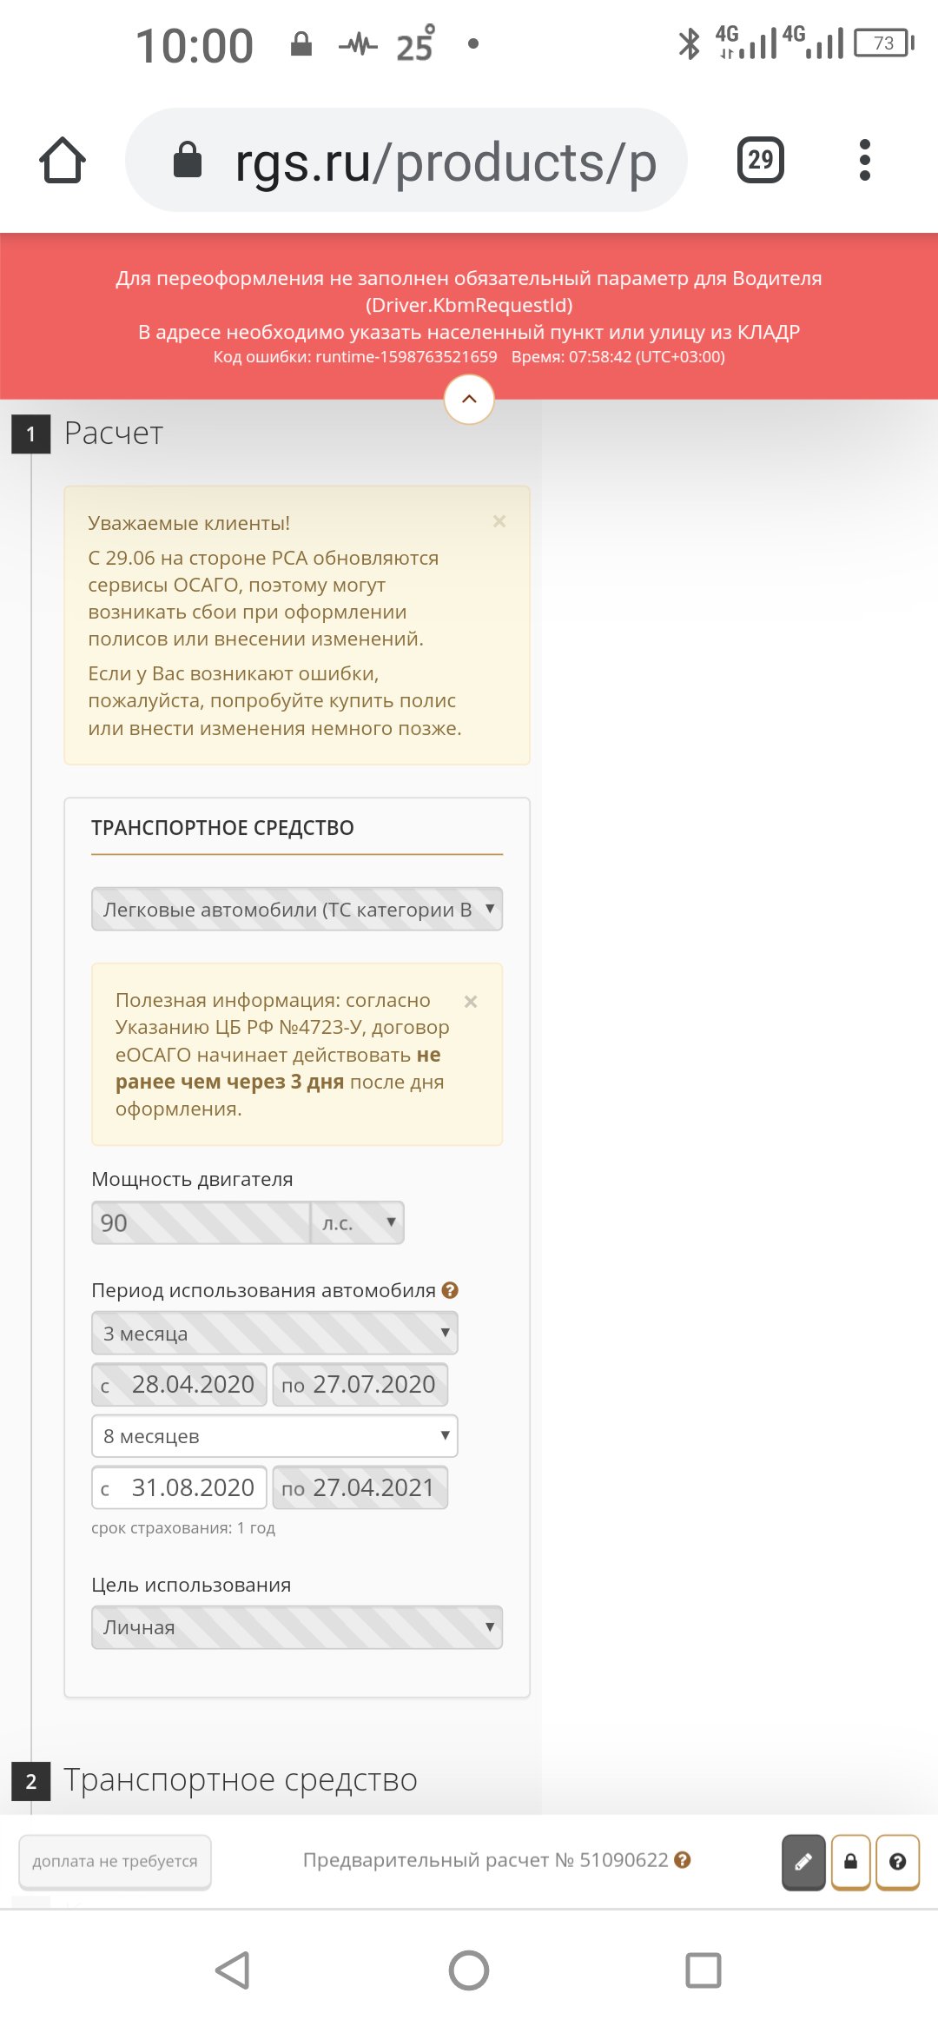This screenshot has width=938, height=2033.
Task: Collapse the red error banner with chevron
Action: 469,399
